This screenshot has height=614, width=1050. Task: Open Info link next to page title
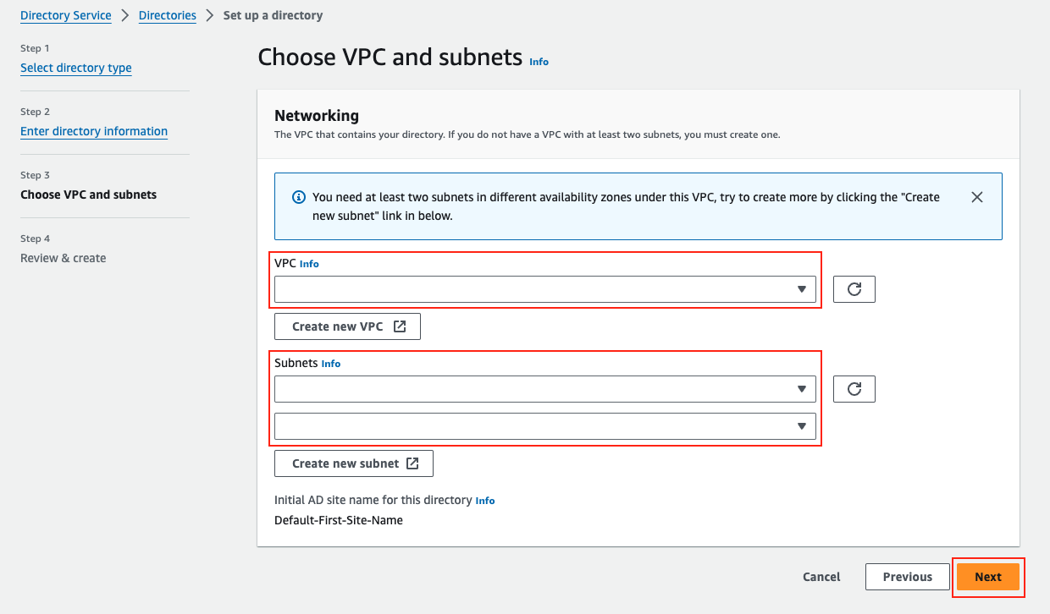539,62
